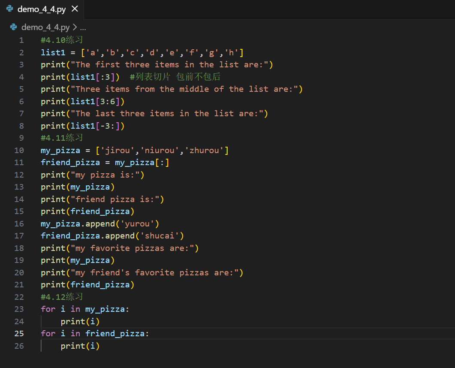Screen dimensions: 455x368
Task: Click 'print(i)' on line 26
Action: [x=80, y=346]
